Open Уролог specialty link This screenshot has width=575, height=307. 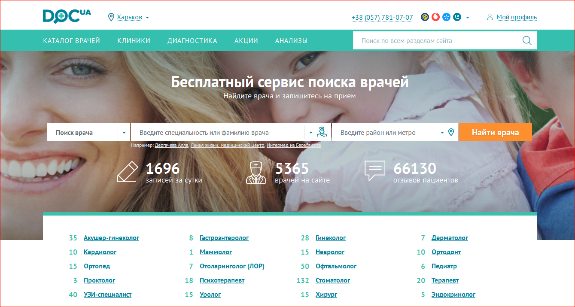[210, 295]
